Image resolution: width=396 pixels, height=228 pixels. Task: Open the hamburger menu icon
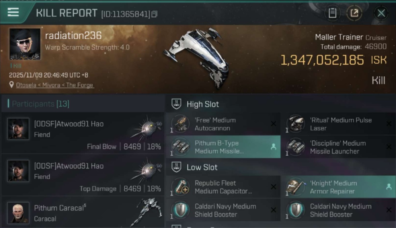tap(13, 12)
